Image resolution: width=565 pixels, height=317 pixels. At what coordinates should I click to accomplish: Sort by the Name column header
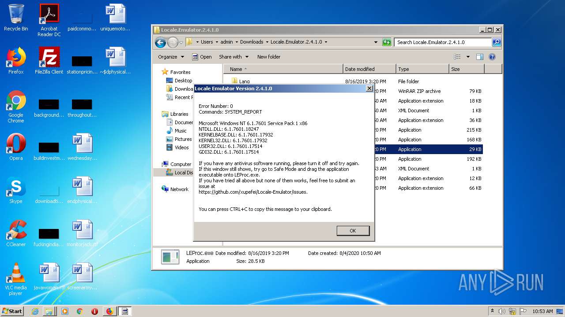(x=283, y=69)
